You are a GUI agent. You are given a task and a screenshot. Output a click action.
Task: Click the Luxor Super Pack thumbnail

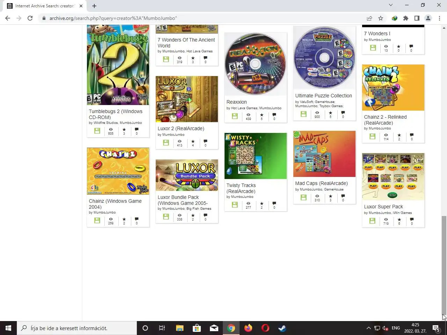[393, 177]
